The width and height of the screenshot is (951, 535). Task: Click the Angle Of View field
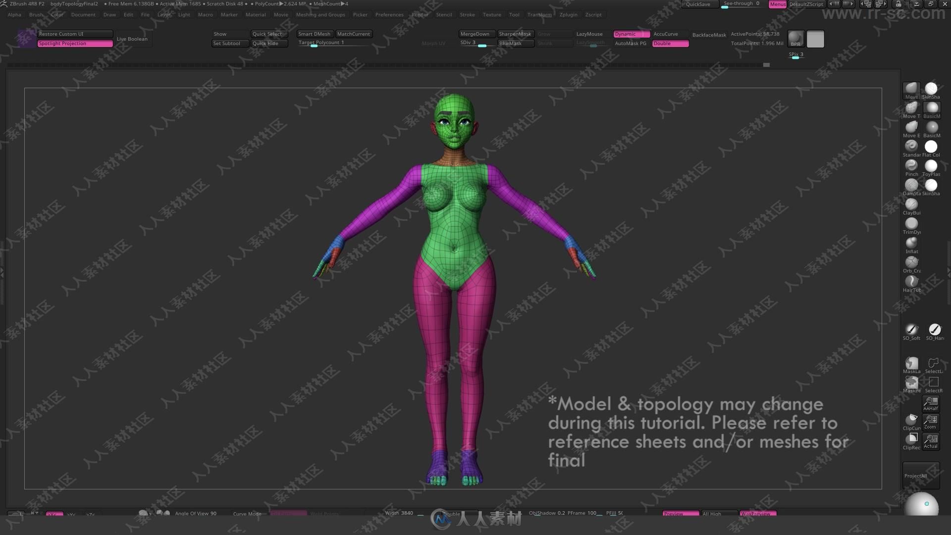pyautogui.click(x=196, y=513)
